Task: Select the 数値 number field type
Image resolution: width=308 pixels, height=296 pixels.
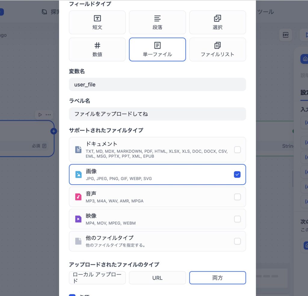Action: click(97, 50)
